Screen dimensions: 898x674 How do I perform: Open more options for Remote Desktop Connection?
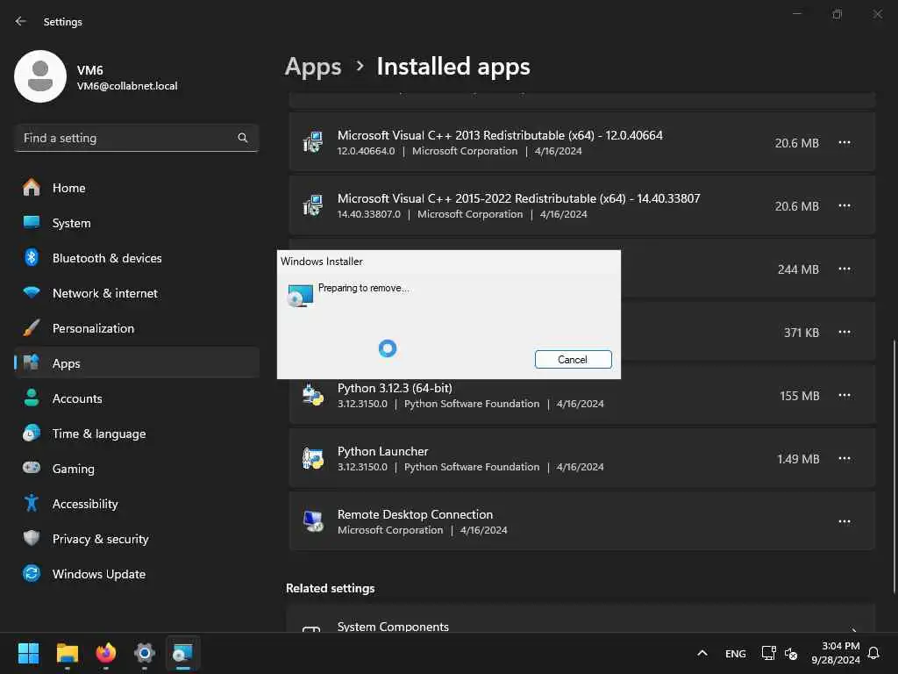845,521
